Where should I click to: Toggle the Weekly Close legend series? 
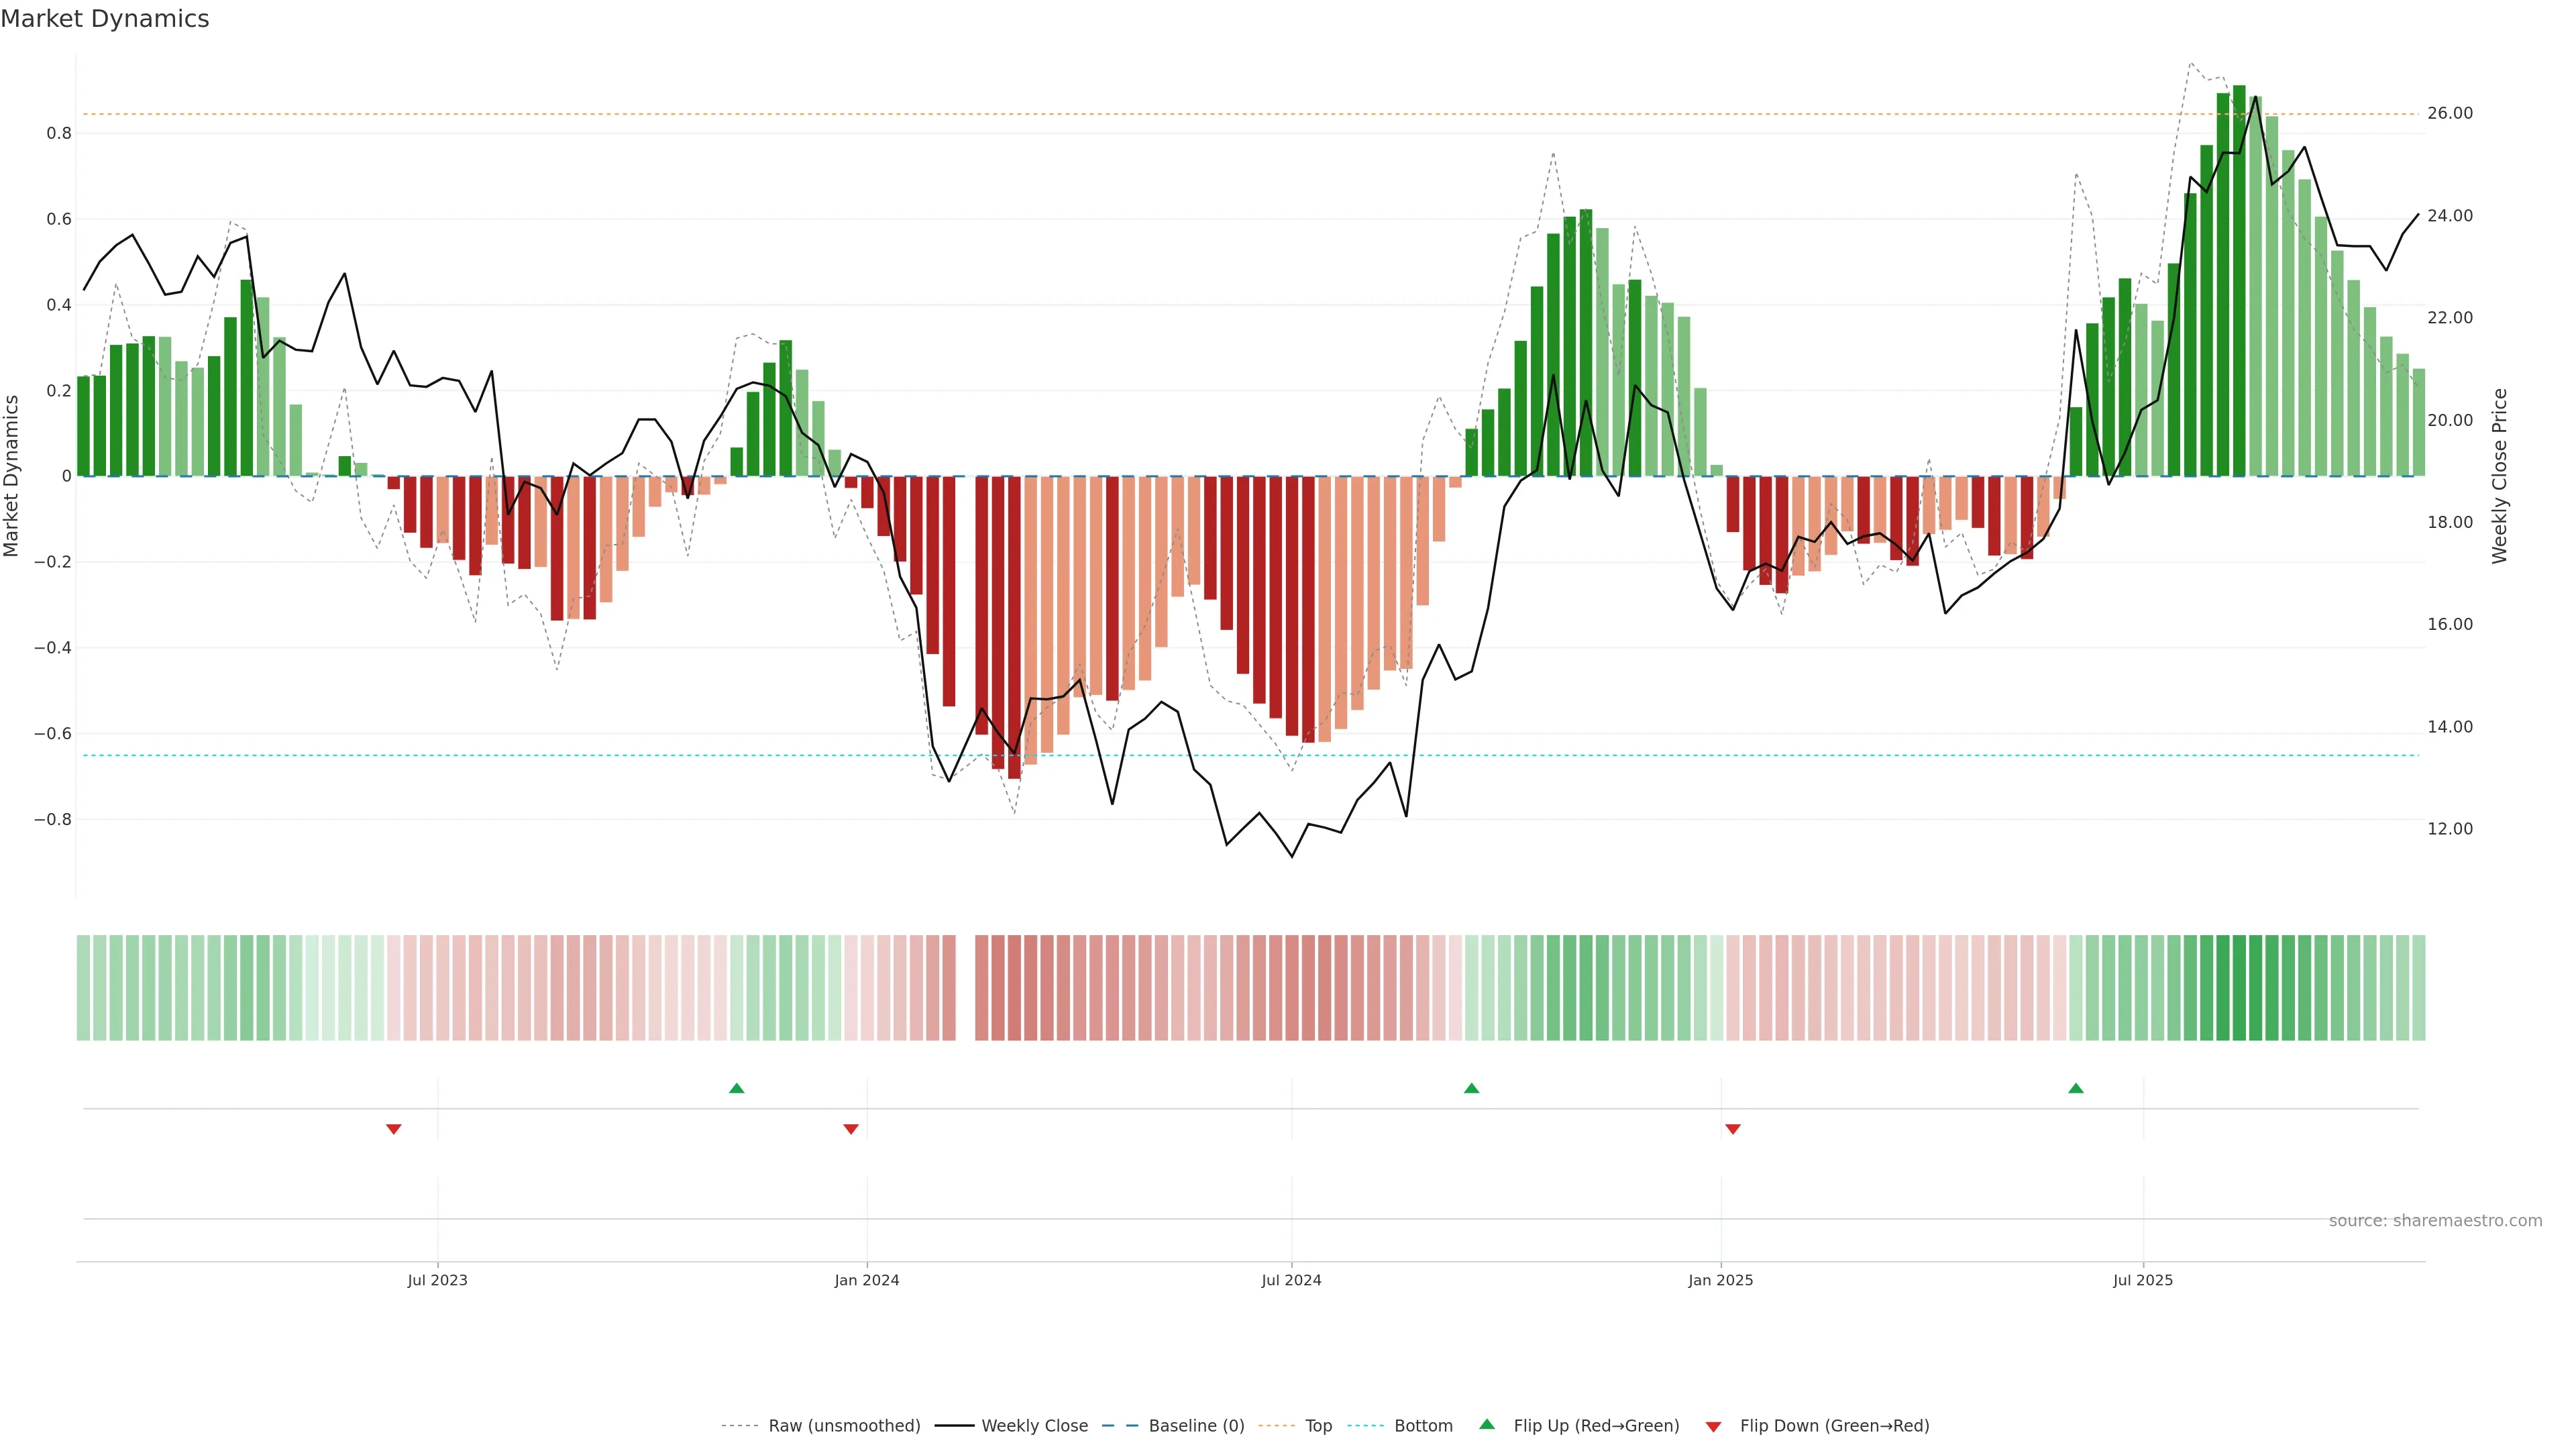(1034, 1426)
